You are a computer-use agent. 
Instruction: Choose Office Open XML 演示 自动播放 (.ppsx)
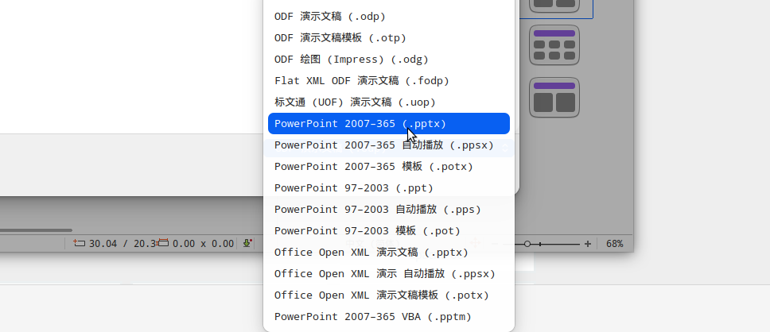(x=389, y=274)
